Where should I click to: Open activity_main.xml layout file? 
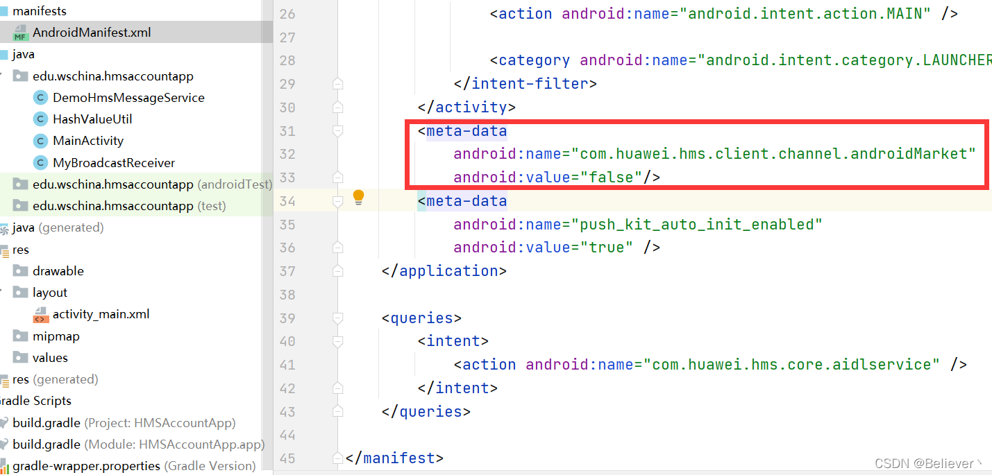point(101,314)
